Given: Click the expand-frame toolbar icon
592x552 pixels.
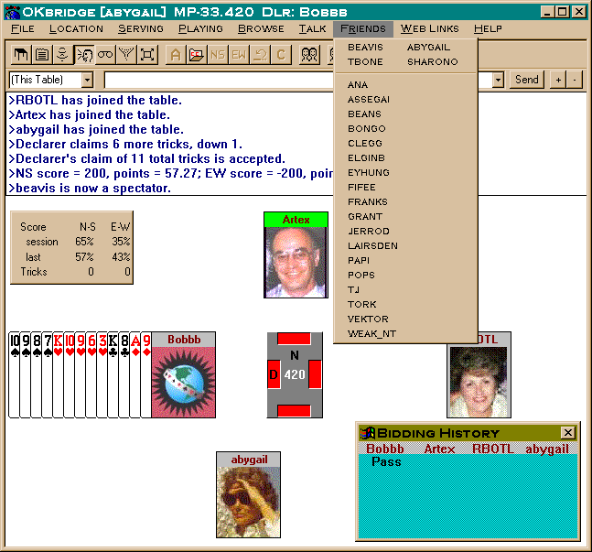Looking at the screenshot, I should point(147,55).
